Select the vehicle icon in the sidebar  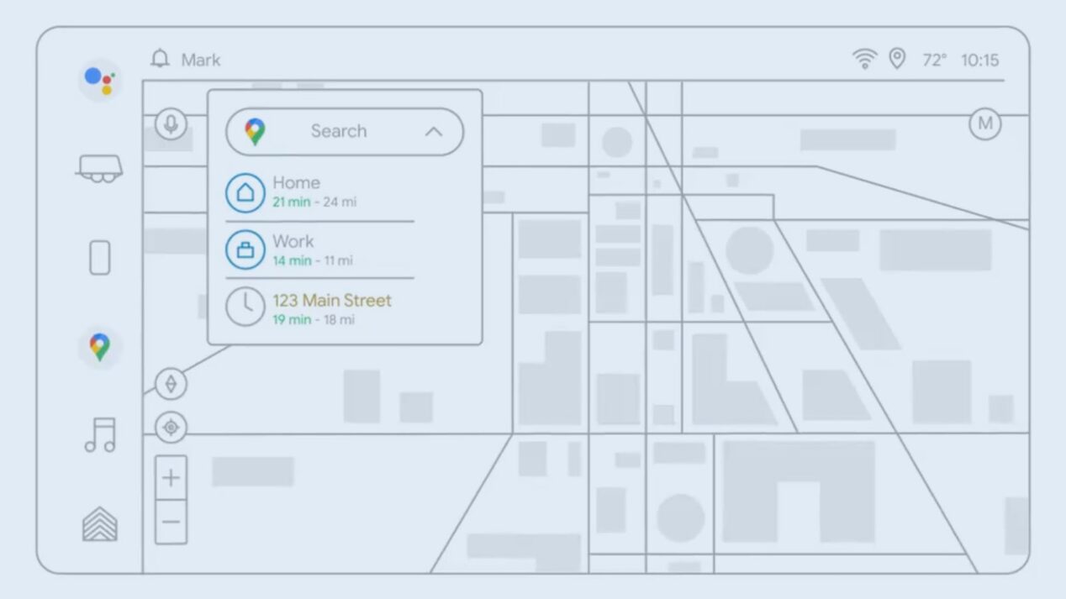click(x=99, y=168)
